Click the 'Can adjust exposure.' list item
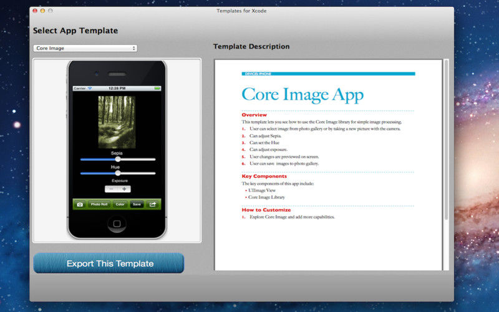 (x=268, y=150)
